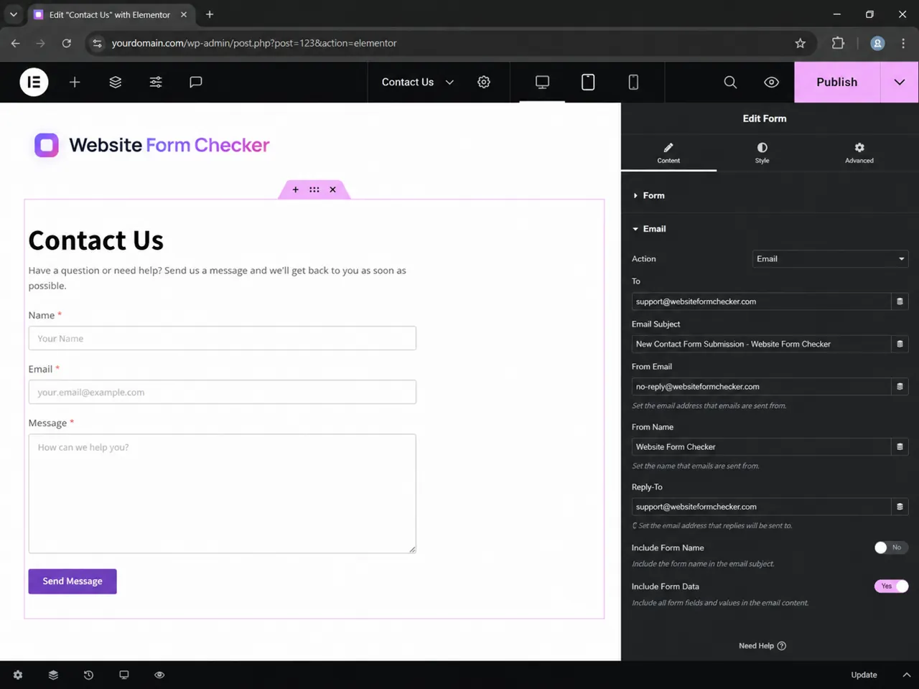919x689 pixels.
Task: Add section with plus on handle
Action: coord(295,189)
